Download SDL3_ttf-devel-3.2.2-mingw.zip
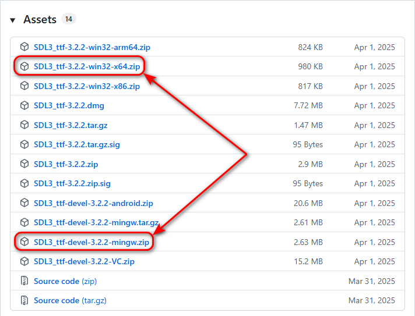 [92, 242]
